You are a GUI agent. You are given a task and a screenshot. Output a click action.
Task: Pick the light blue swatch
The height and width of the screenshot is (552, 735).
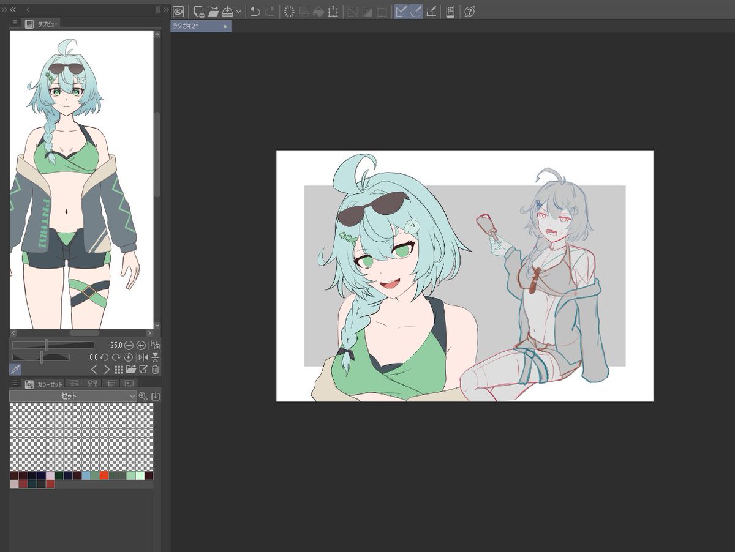point(86,476)
